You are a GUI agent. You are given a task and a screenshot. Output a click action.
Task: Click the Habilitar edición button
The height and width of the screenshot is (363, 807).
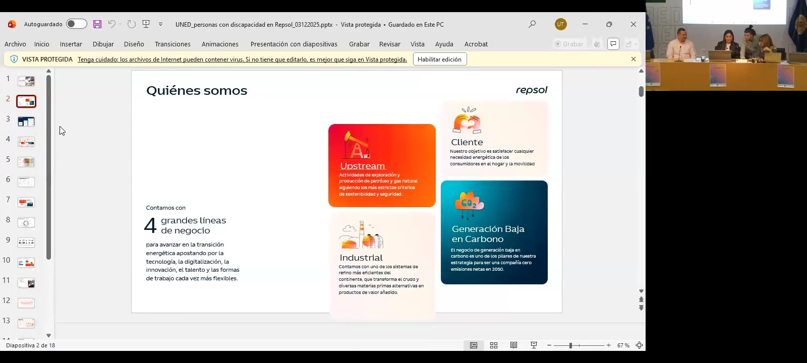[x=440, y=59]
